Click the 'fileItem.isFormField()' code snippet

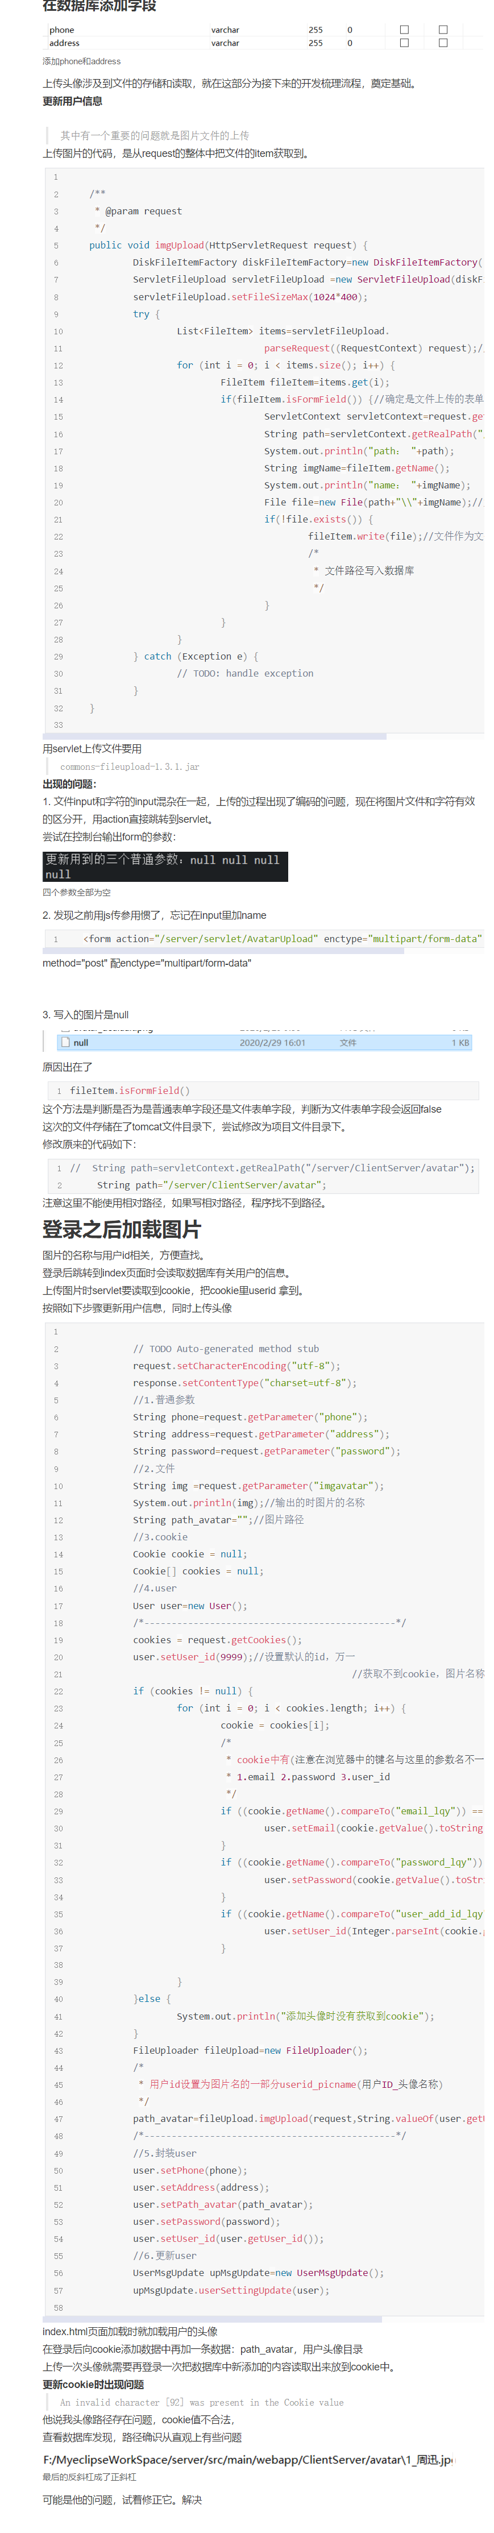130,1091
